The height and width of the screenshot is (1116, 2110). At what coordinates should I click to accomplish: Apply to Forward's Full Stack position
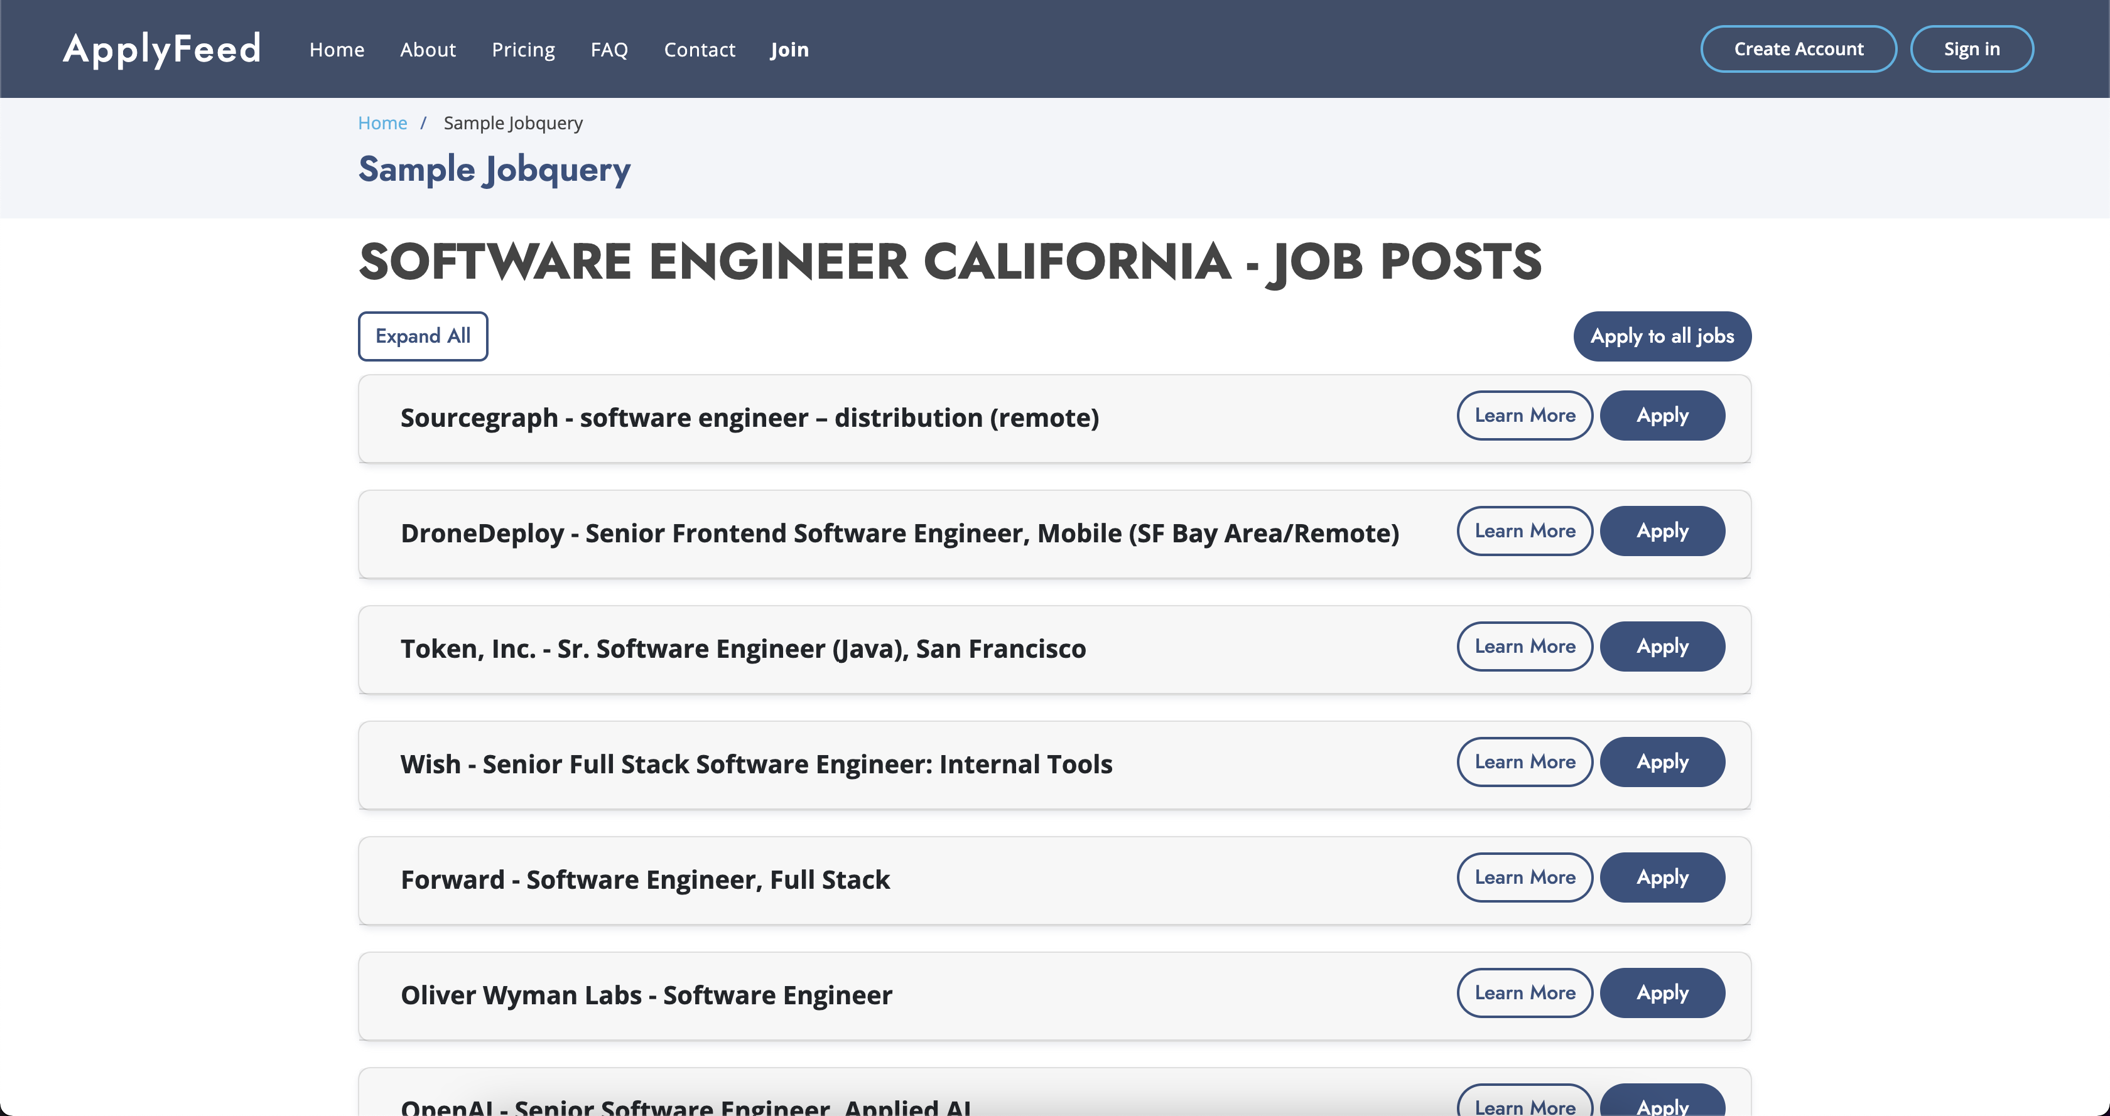1662,877
